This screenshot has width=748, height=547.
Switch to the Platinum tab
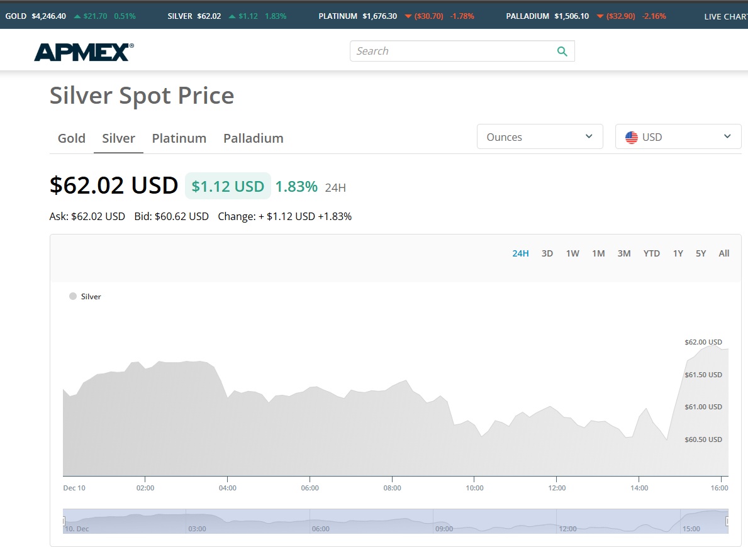click(x=179, y=138)
